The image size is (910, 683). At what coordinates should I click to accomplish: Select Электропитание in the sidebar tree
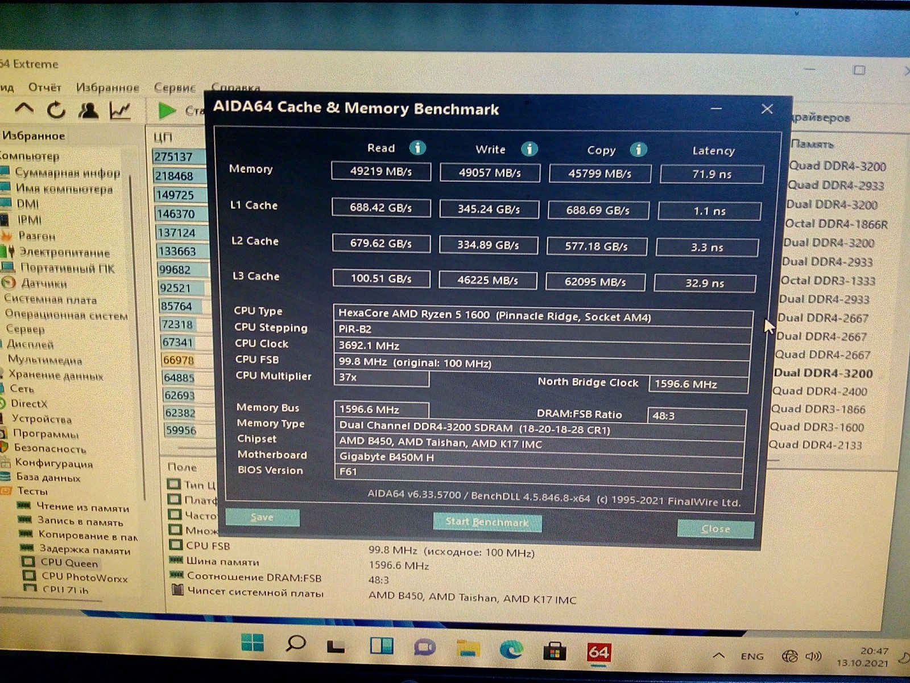[x=64, y=252]
